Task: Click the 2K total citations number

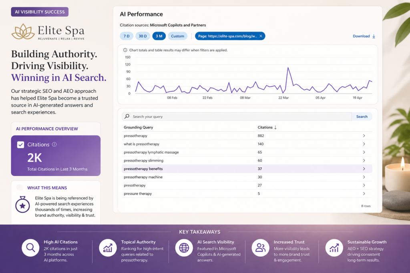Action: [34, 157]
